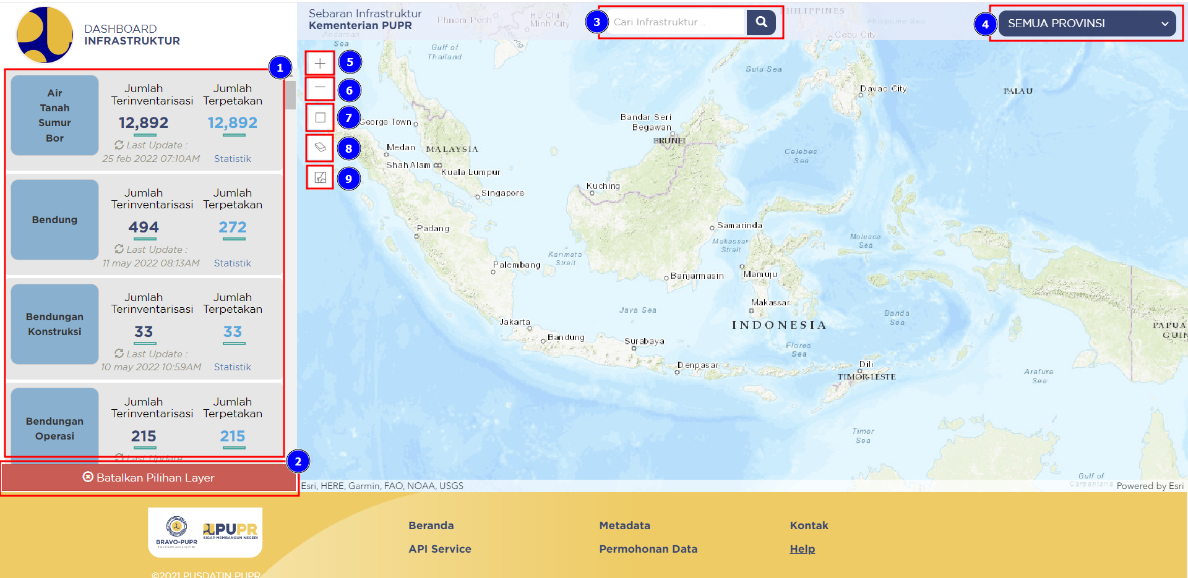
Task: Click the cancel icon in Batalkan Pilihan Layer
Action: (x=88, y=477)
